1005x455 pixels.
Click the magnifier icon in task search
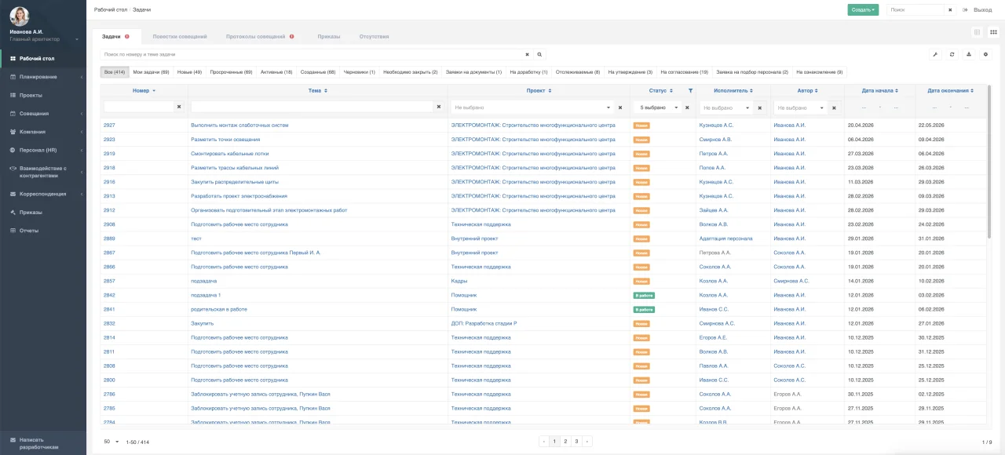[x=539, y=54]
